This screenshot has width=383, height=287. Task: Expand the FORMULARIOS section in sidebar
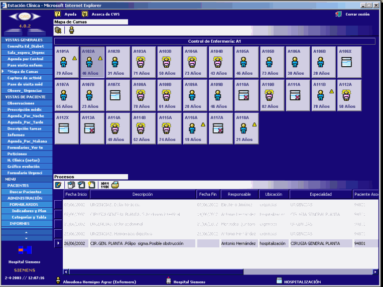[24, 205]
